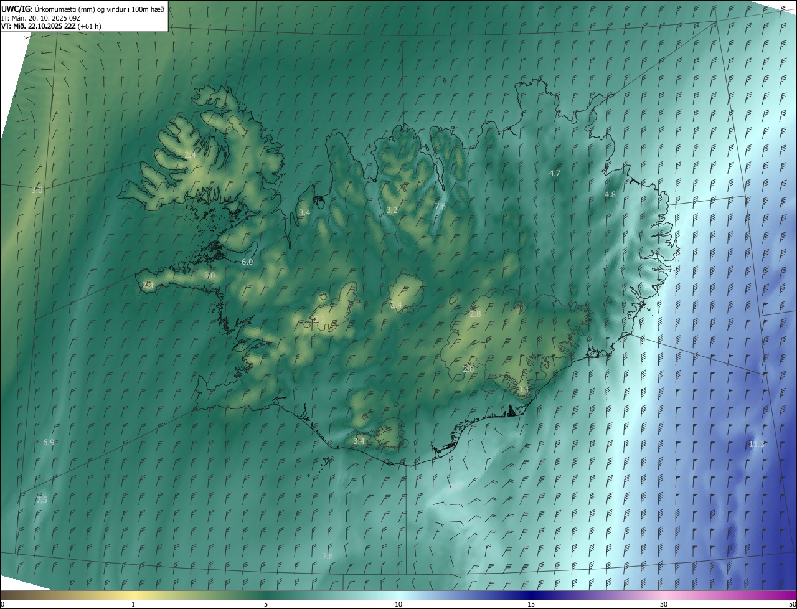The image size is (797, 609).
Task: Click the 3.1 value on the southeast glacier
Action: coord(523,390)
